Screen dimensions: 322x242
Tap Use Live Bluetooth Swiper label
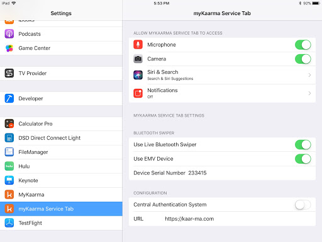tap(165, 144)
